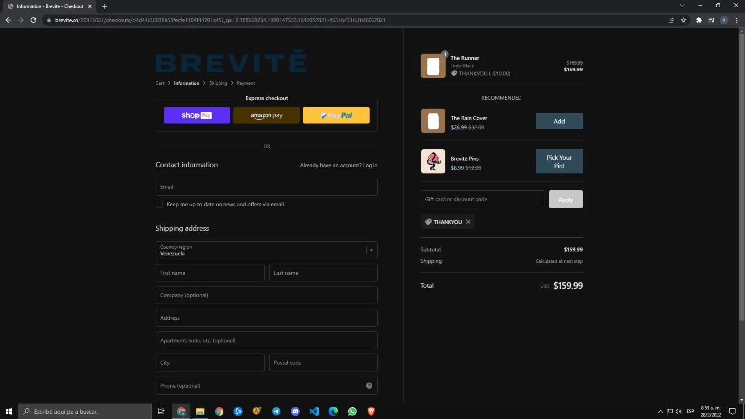
Task: Click the Postal code field
Action: coord(323,363)
